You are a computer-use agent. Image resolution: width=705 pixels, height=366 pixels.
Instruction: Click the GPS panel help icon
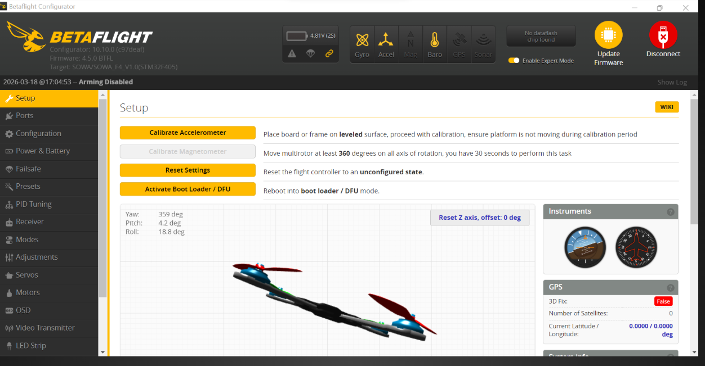pos(671,287)
